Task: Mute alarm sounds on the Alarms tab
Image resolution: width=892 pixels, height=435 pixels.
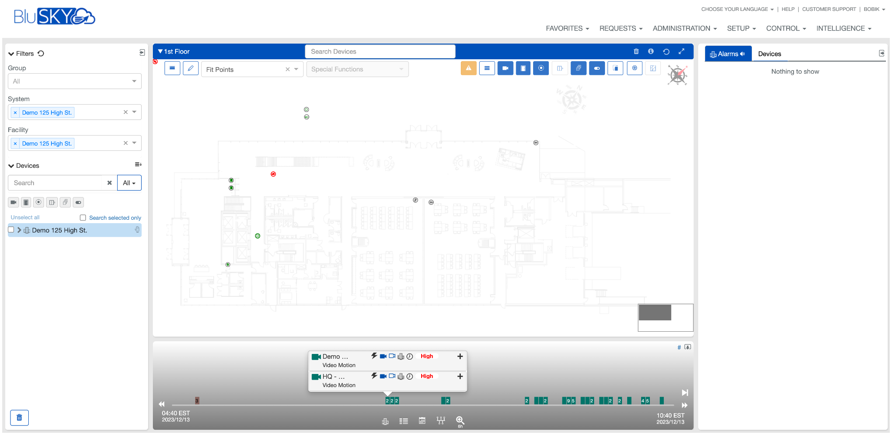Action: [743, 54]
